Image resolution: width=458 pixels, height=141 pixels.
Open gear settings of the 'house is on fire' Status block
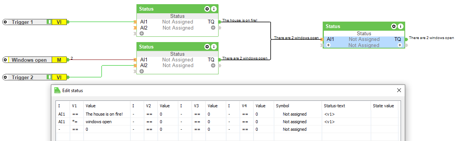point(207,9)
